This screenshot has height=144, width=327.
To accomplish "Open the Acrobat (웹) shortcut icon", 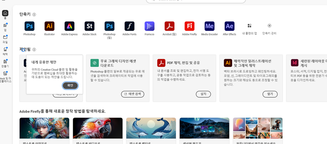I will [x=170, y=26].
